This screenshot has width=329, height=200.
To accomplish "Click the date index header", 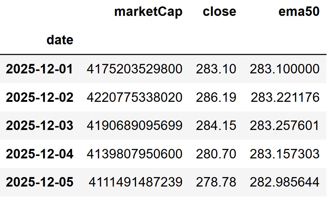I will pyautogui.click(x=60, y=40).
